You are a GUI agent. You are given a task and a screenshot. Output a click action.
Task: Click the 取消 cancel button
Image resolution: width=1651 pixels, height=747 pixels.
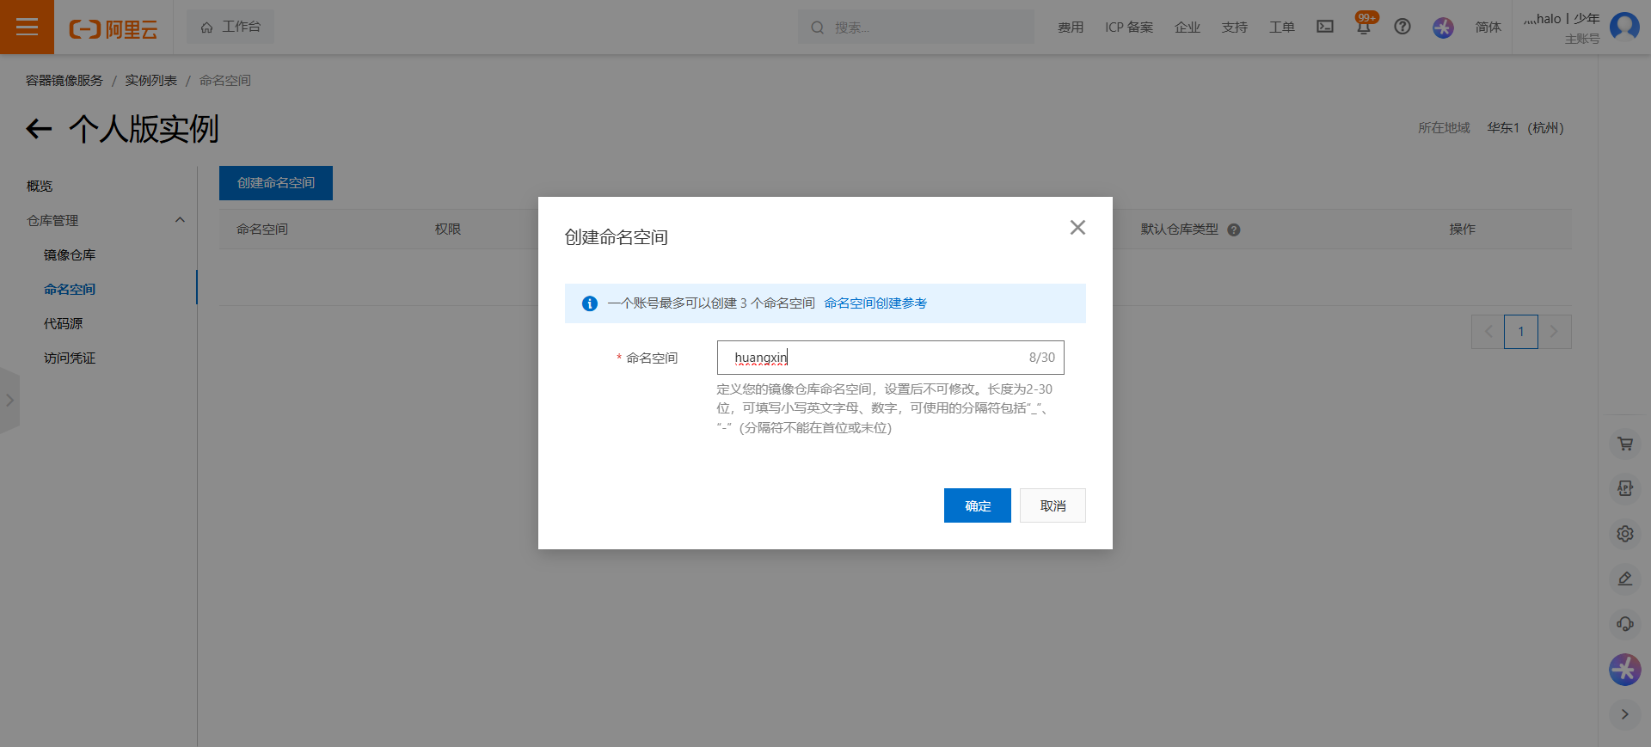[1053, 505]
